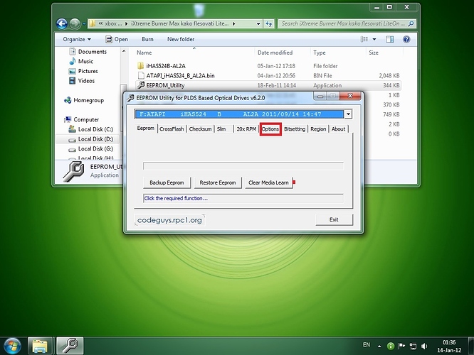Switch to the Checksum tab

tap(200, 129)
